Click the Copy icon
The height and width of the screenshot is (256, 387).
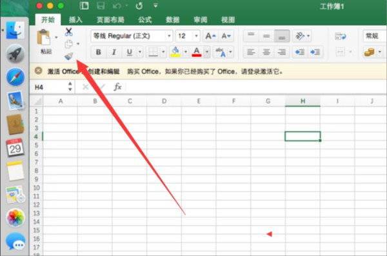(x=68, y=44)
